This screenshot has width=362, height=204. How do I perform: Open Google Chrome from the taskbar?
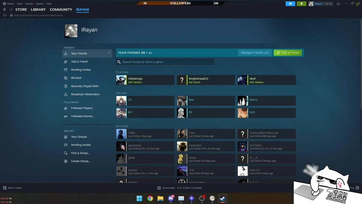point(150,198)
